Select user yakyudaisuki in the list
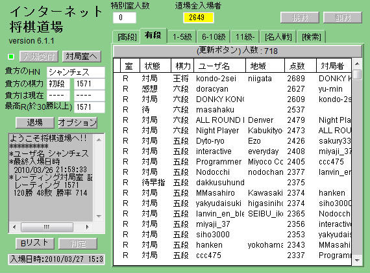The image size is (370, 273). click(x=219, y=203)
